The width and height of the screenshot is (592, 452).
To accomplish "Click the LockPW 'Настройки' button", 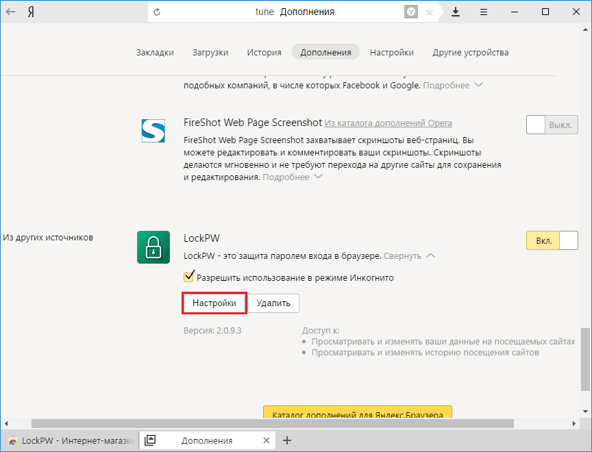I will click(214, 303).
